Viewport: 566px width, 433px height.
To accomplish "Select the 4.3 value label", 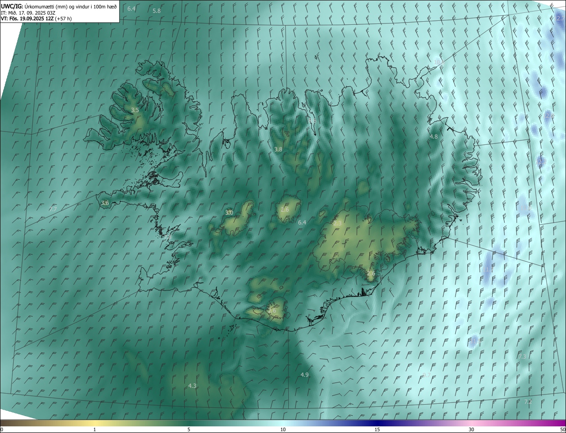I will 192,386.
